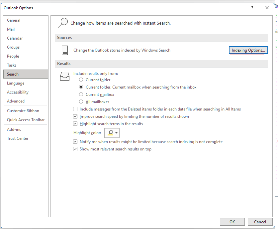The width and height of the screenshot is (278, 229).
Task: Click the Help question mark icon
Action: tap(252, 8)
